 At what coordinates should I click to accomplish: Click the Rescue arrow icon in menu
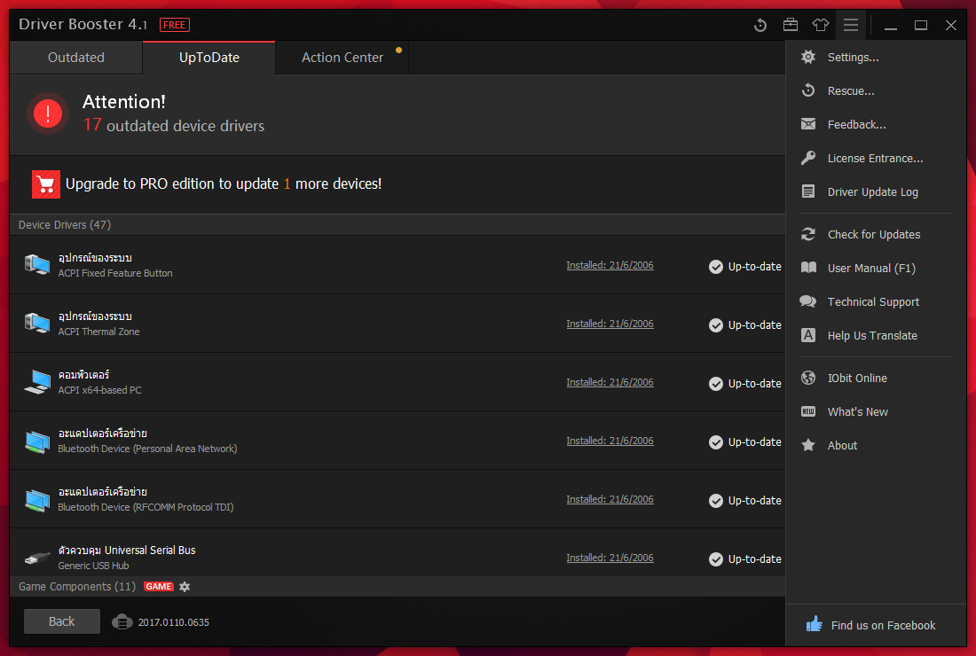click(x=808, y=90)
